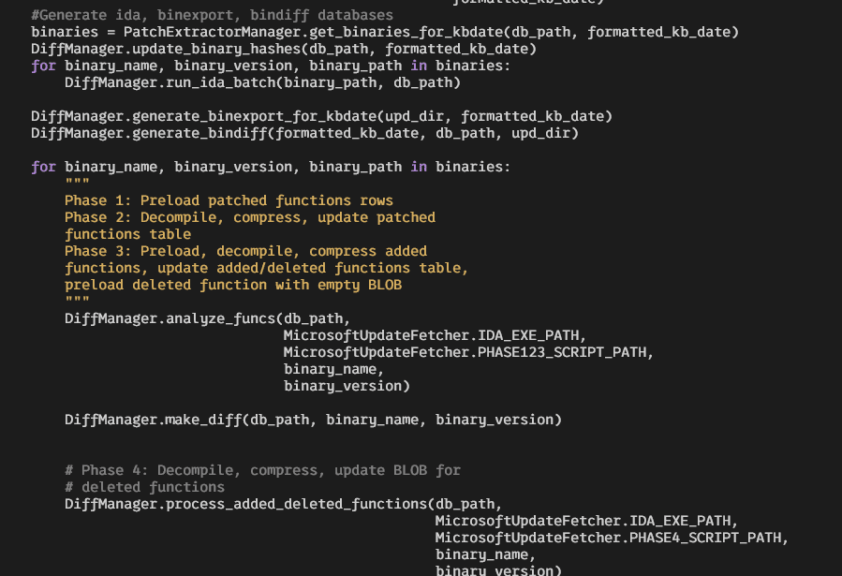
Task: Click the make_diff method call
Action: (203, 420)
